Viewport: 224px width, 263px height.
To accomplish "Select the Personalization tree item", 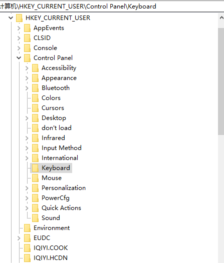I will (64, 188).
